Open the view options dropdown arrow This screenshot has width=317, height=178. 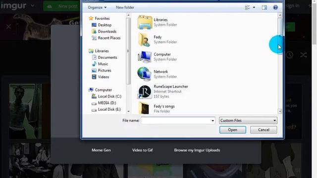click(x=254, y=7)
